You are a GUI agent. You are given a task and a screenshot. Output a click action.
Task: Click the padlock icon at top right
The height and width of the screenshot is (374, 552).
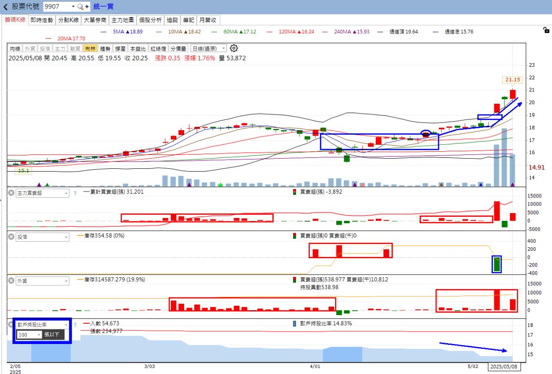point(546,30)
